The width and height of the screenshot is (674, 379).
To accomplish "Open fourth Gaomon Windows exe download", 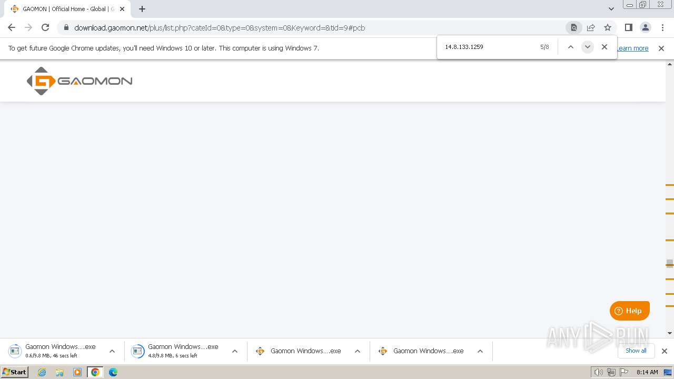I will point(421,351).
